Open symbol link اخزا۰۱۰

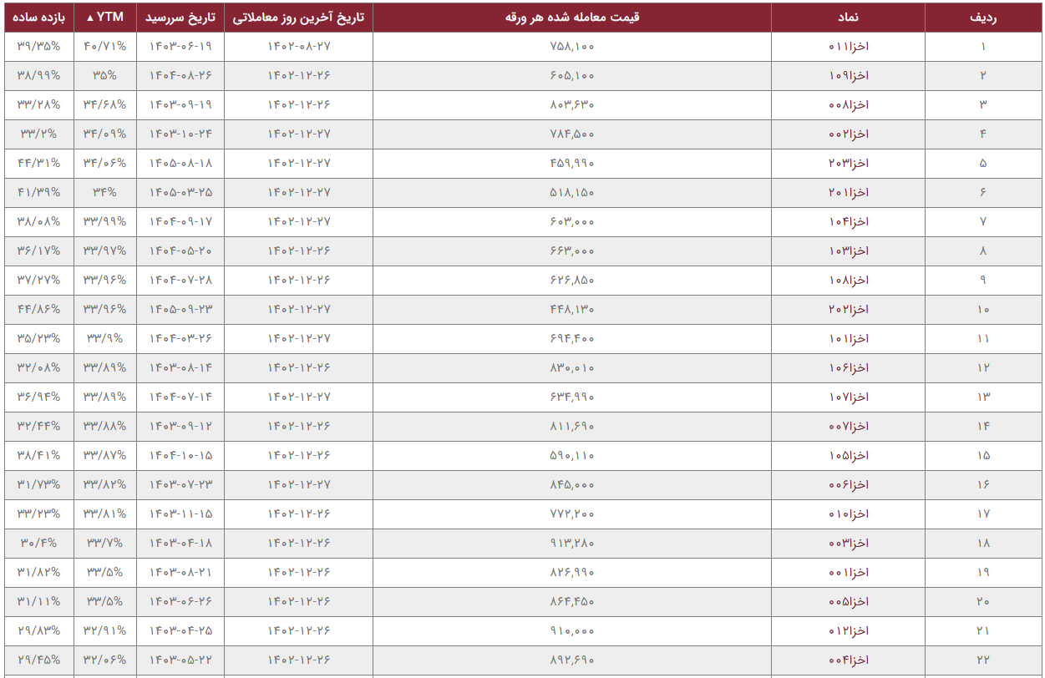click(x=848, y=514)
